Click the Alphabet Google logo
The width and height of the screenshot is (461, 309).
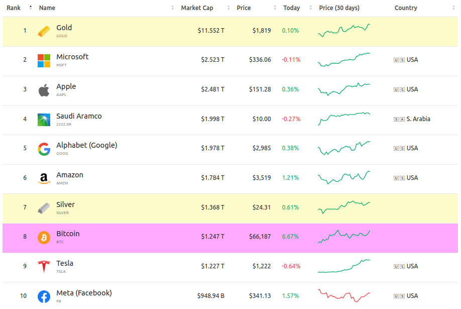[x=44, y=149]
